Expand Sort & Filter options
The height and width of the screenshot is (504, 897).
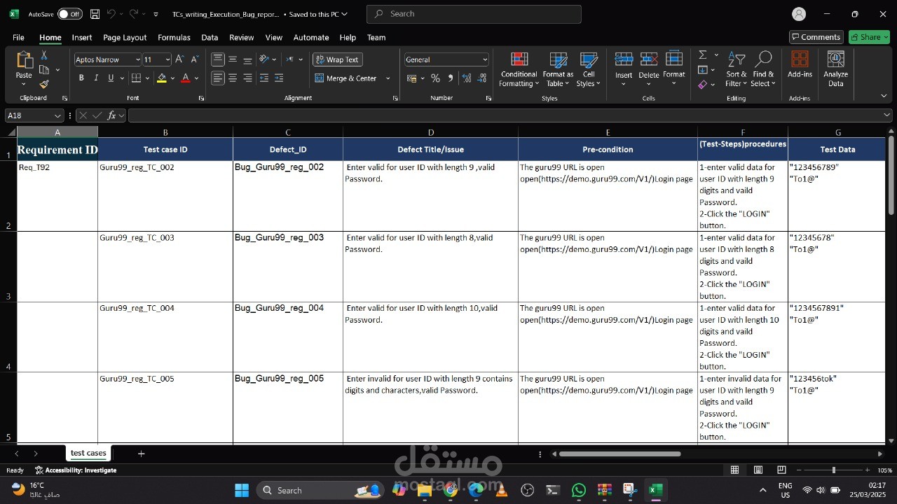click(737, 69)
